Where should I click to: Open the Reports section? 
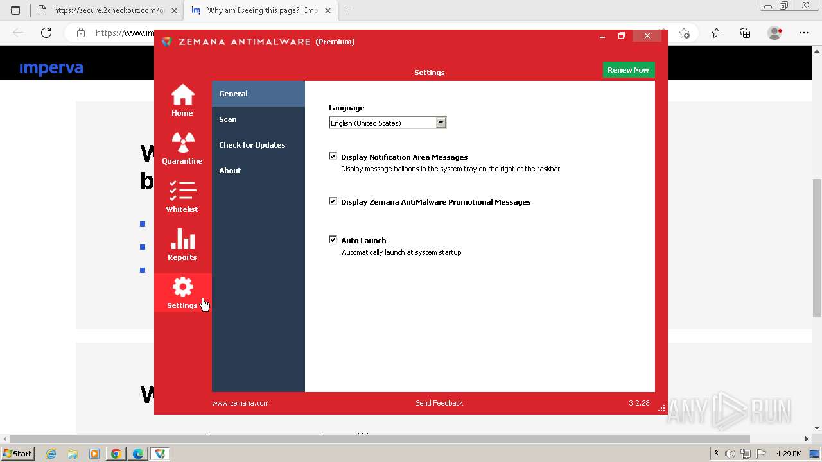coord(182,244)
